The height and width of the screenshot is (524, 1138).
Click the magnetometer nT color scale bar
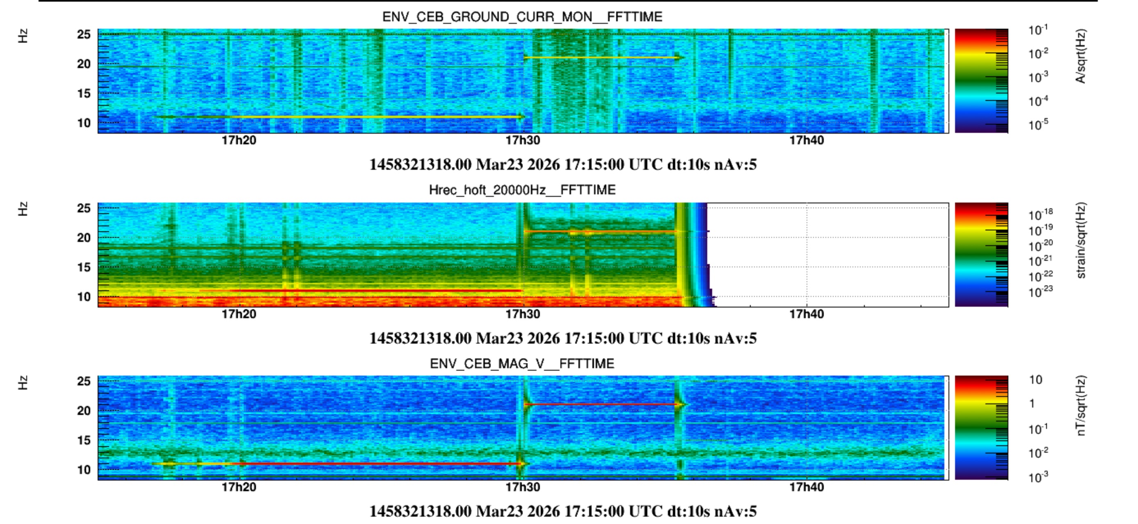981,427
